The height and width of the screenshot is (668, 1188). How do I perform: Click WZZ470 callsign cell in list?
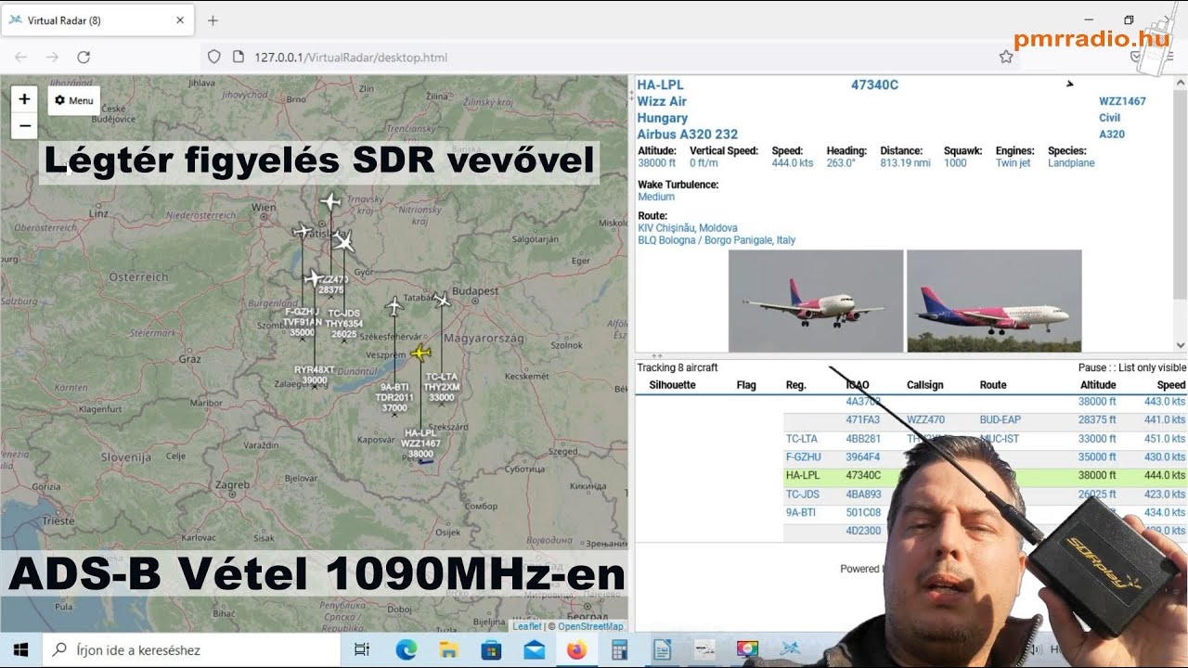[x=925, y=420]
